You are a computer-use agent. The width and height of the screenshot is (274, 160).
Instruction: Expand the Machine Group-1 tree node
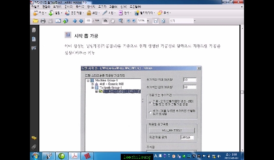coord(88,81)
